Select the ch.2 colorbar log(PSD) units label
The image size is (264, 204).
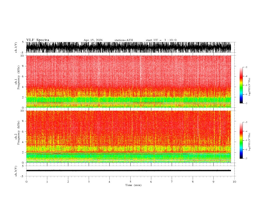pos(249,142)
